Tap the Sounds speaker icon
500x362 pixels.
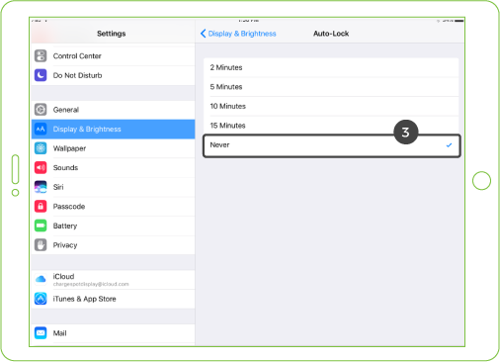(x=41, y=167)
